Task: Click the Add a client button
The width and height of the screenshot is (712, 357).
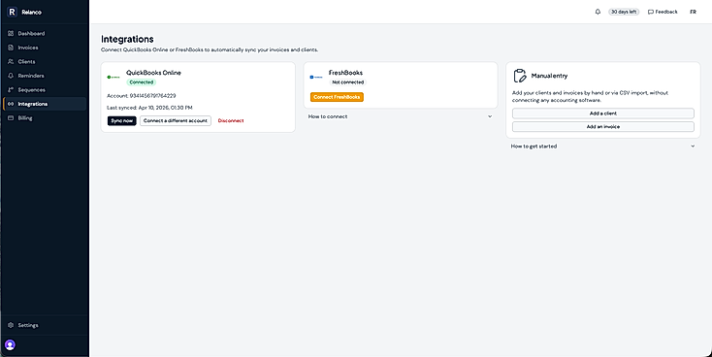Action: click(x=603, y=114)
